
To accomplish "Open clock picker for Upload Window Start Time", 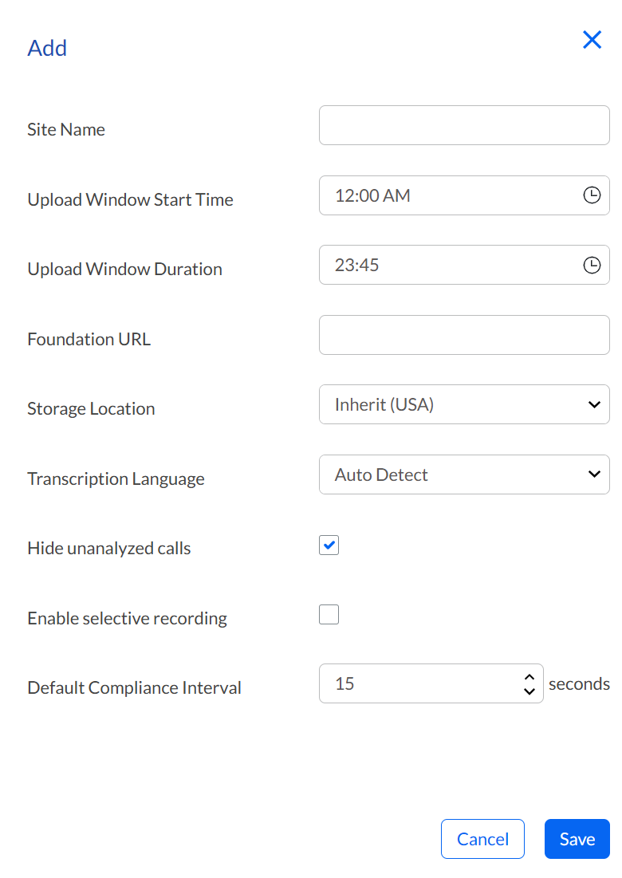I will 592,195.
